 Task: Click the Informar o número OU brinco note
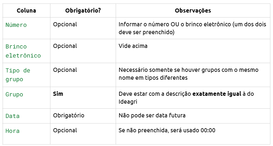[192, 28]
